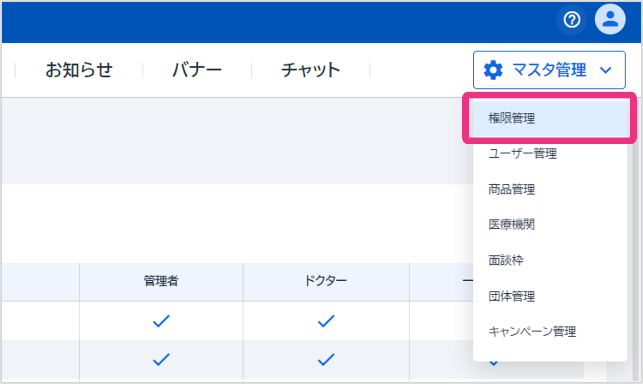Toggle second row checkmark under ドクター
The width and height of the screenshot is (643, 384).
[326, 359]
